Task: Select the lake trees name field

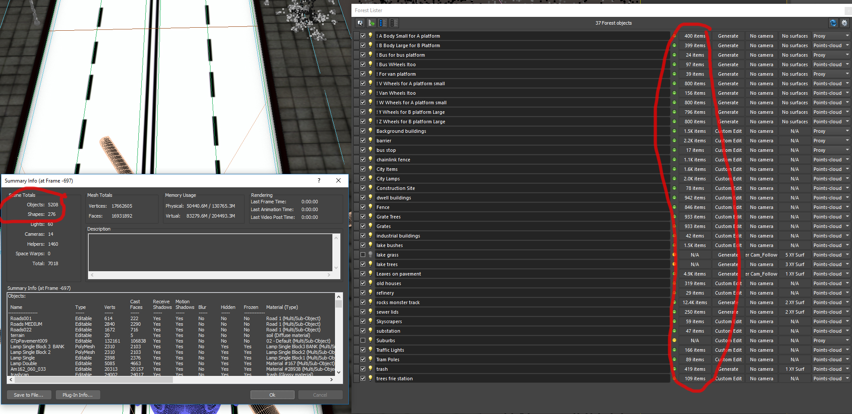Action: tap(522, 264)
